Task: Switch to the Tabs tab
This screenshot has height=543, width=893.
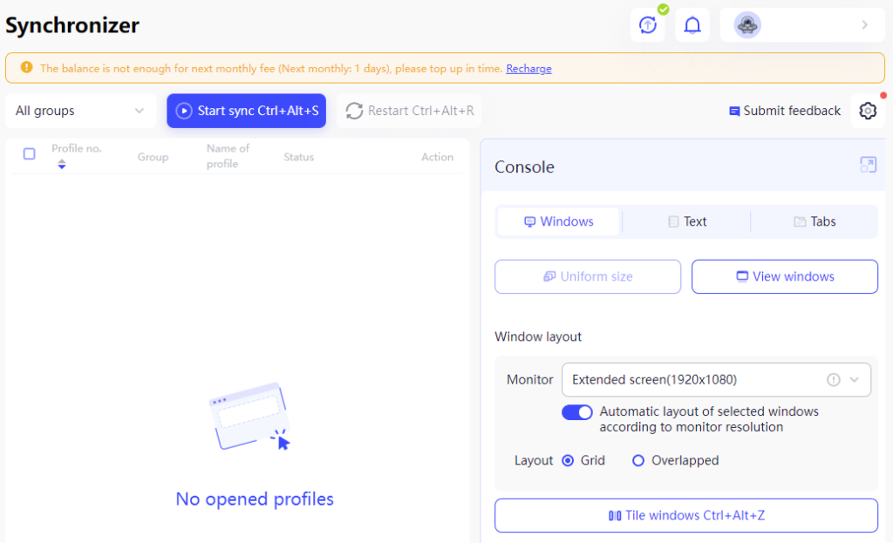Action: (x=815, y=221)
